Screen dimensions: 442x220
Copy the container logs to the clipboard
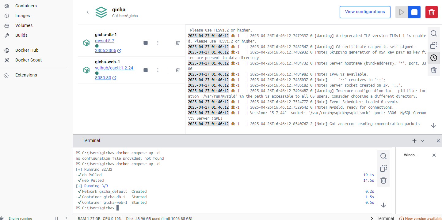click(434, 46)
